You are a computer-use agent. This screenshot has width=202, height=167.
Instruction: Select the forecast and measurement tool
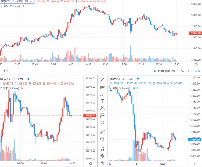point(102,115)
